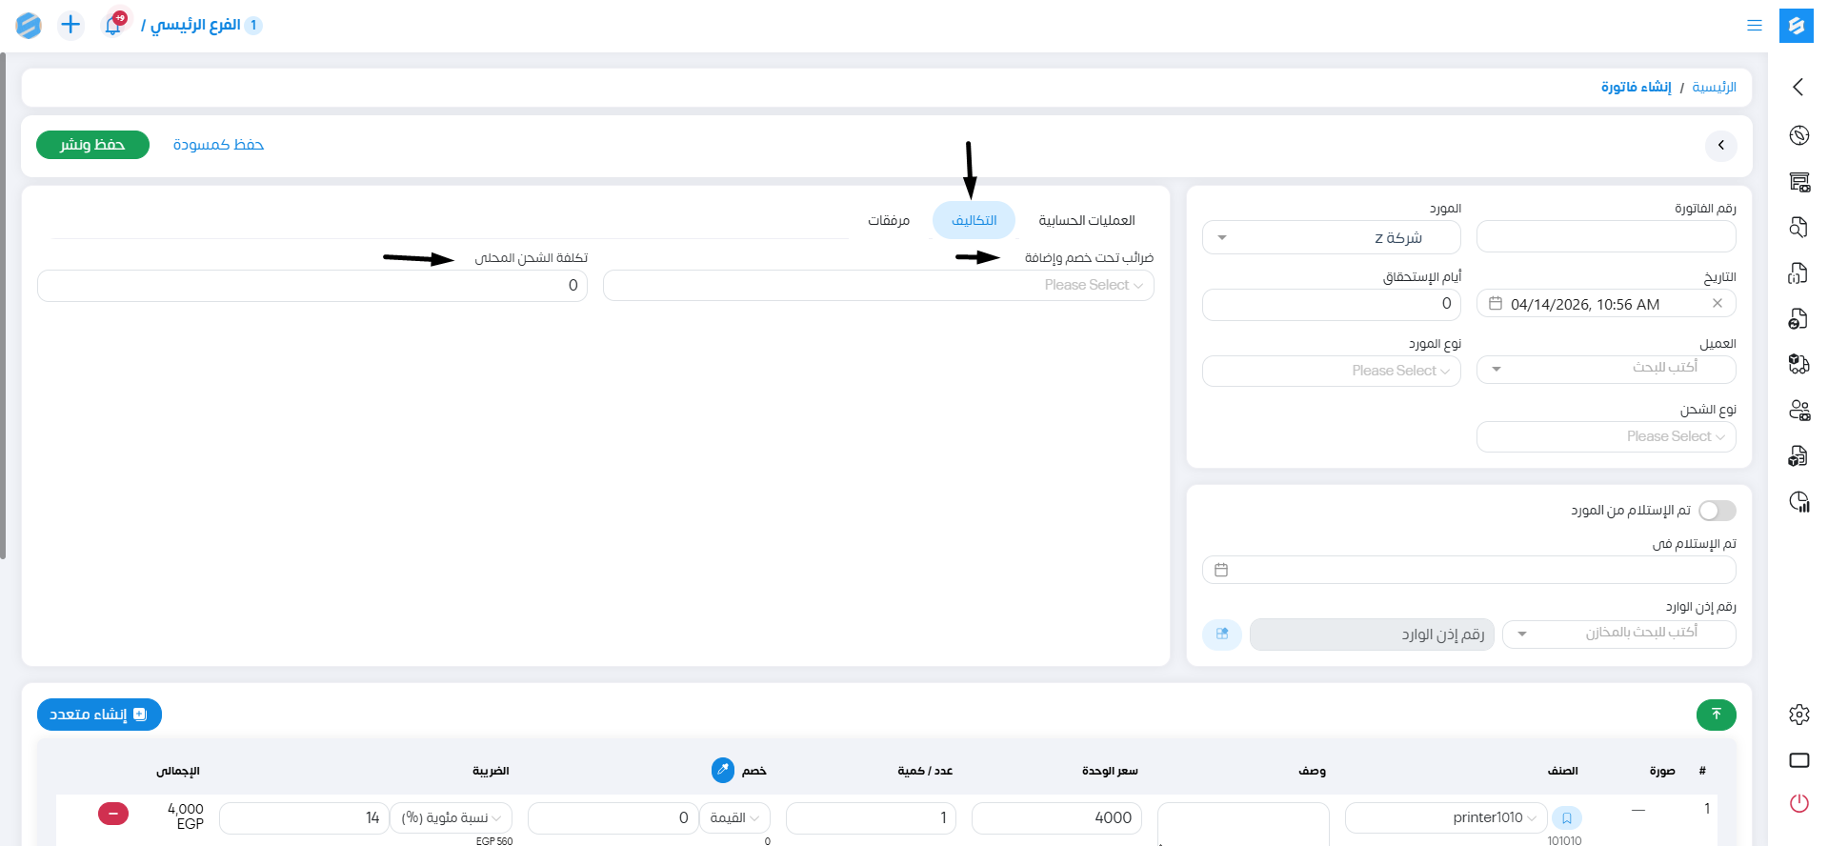This screenshot has height=846, width=1828.
Task: Clear the date field with the X icon
Action: point(1717,304)
